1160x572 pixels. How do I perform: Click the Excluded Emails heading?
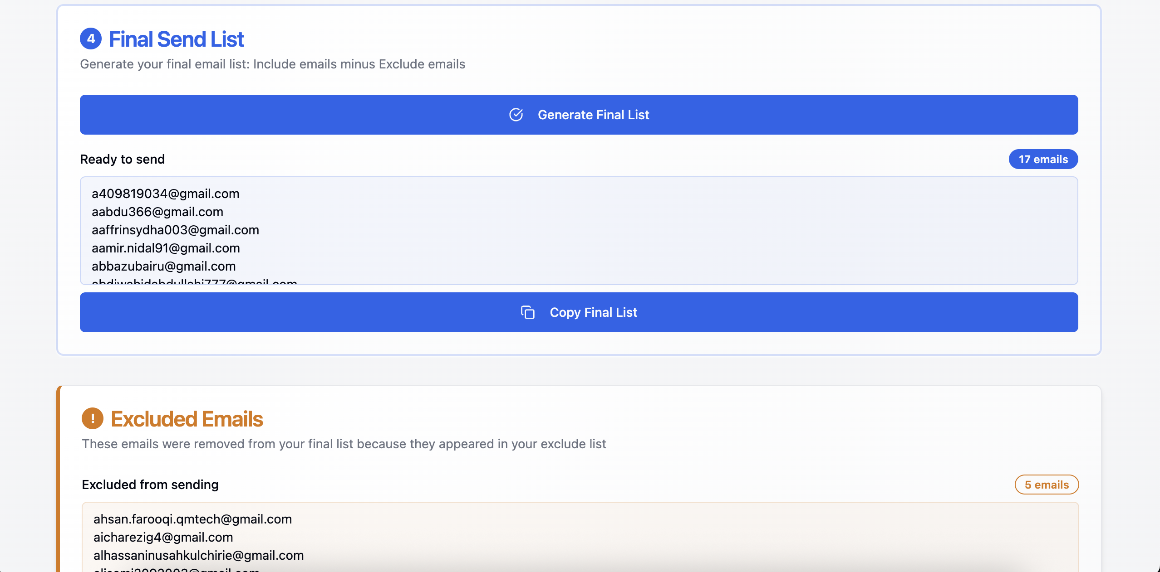coord(187,419)
